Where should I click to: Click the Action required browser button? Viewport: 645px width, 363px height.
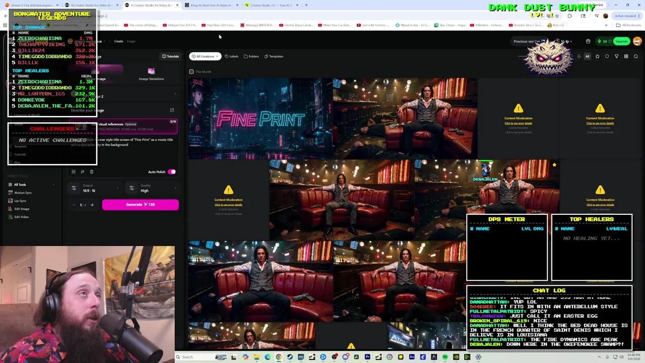pyautogui.click(x=626, y=16)
